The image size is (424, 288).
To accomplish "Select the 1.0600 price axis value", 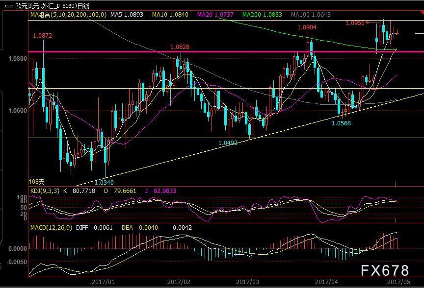I will point(18,110).
